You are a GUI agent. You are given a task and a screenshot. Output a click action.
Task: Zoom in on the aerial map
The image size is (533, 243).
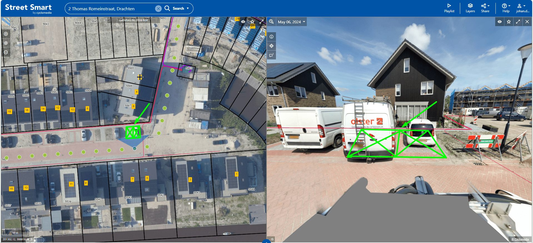(6, 34)
